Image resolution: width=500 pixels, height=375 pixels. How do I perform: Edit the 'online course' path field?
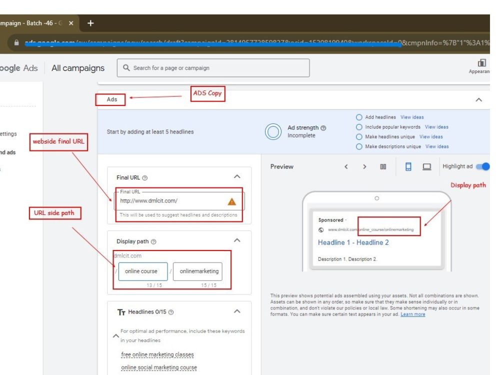143,271
